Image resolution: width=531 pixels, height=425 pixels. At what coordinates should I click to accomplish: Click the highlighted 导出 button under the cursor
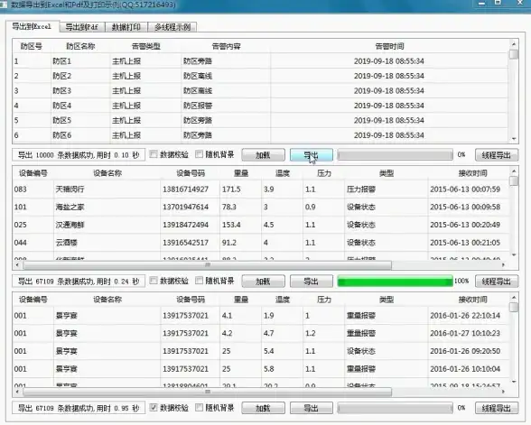point(312,155)
